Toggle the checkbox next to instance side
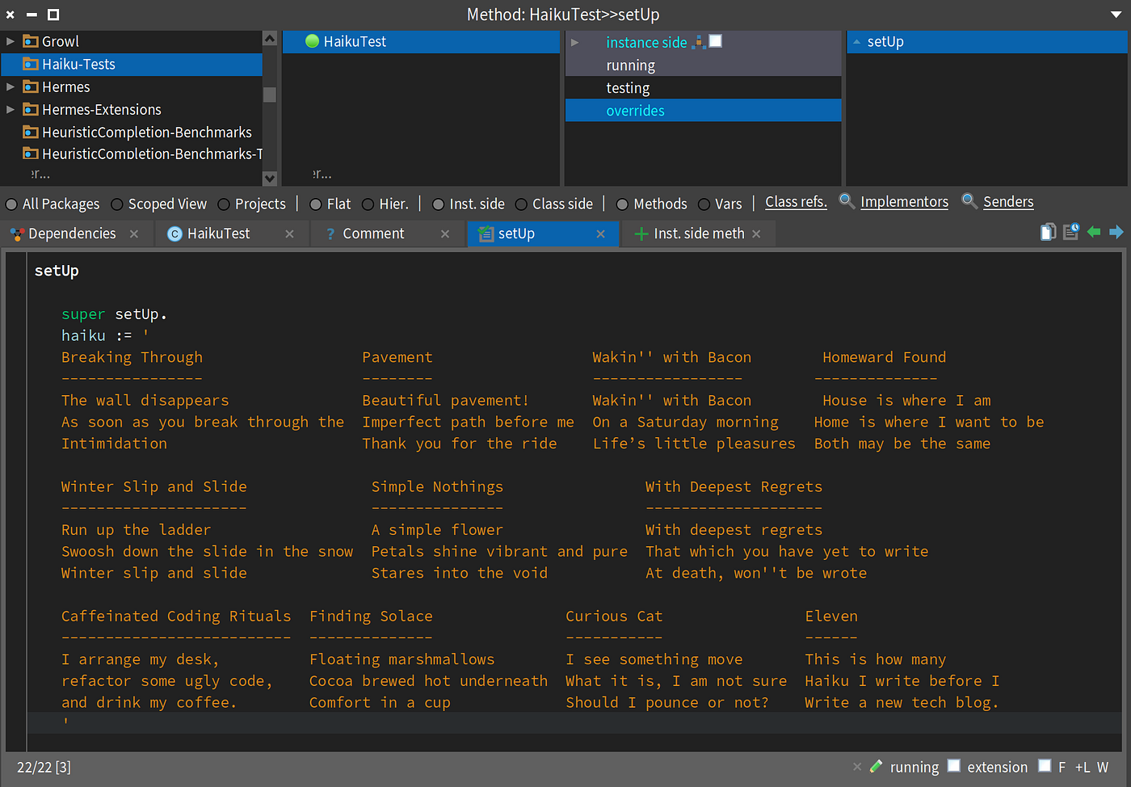This screenshot has height=787, width=1131. [716, 41]
